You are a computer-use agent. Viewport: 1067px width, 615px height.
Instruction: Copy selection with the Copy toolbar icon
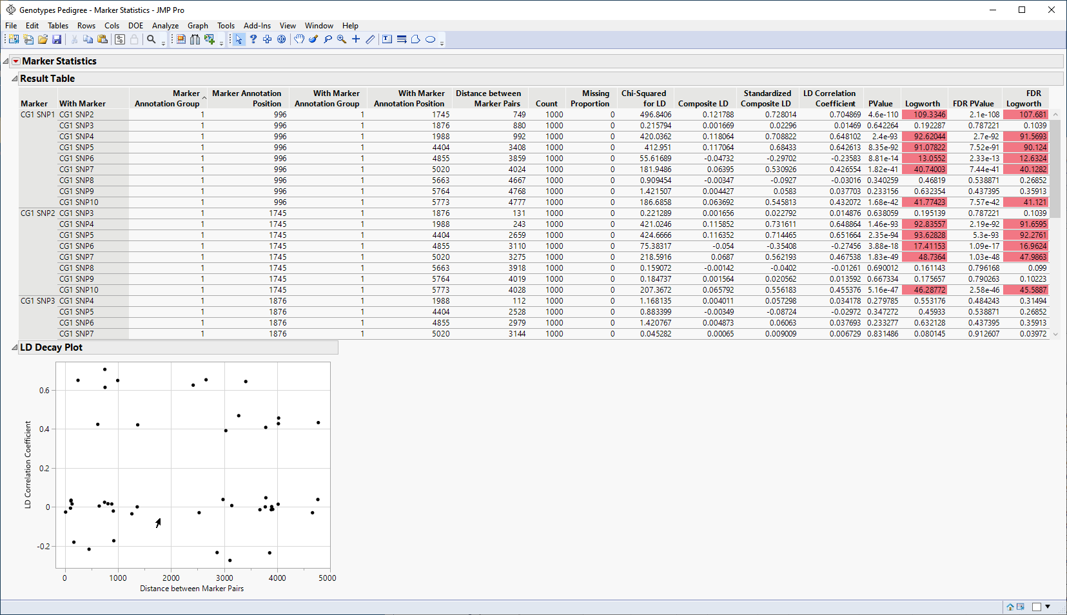point(88,39)
